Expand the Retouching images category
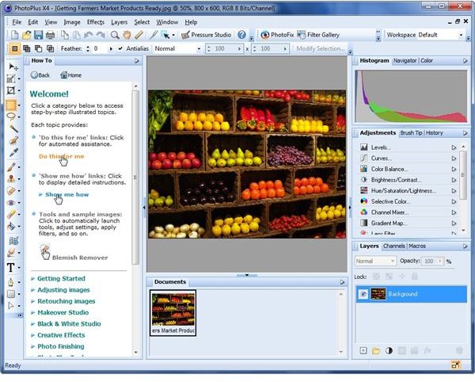Image resolution: width=475 pixels, height=382 pixels. [x=66, y=301]
